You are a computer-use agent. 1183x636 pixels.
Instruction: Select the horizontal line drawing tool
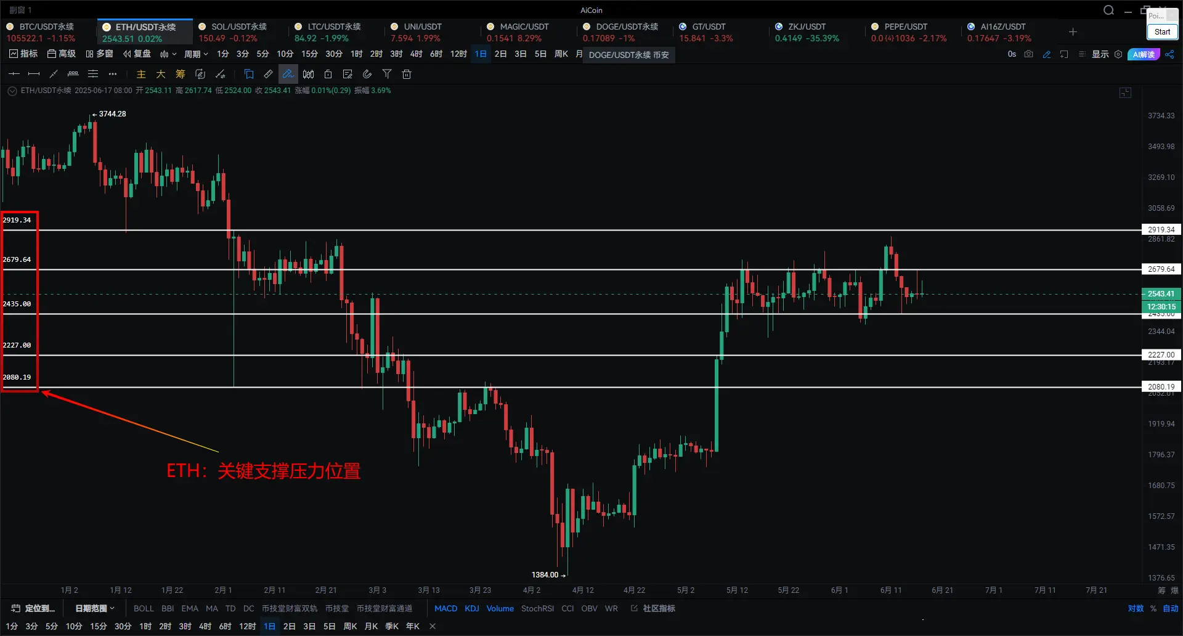(14, 74)
